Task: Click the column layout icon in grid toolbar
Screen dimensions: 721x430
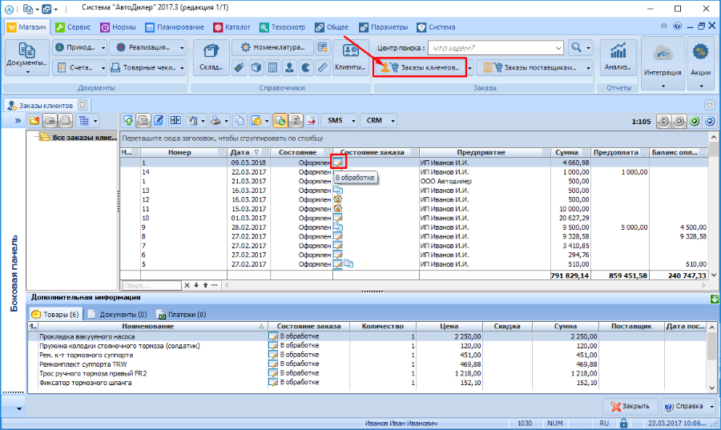Action: click(x=175, y=121)
